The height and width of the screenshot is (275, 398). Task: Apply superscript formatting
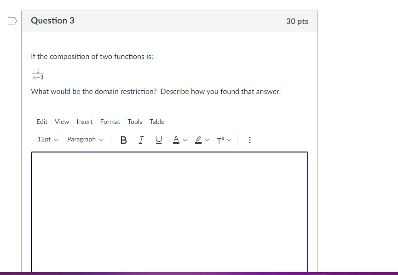(220, 140)
